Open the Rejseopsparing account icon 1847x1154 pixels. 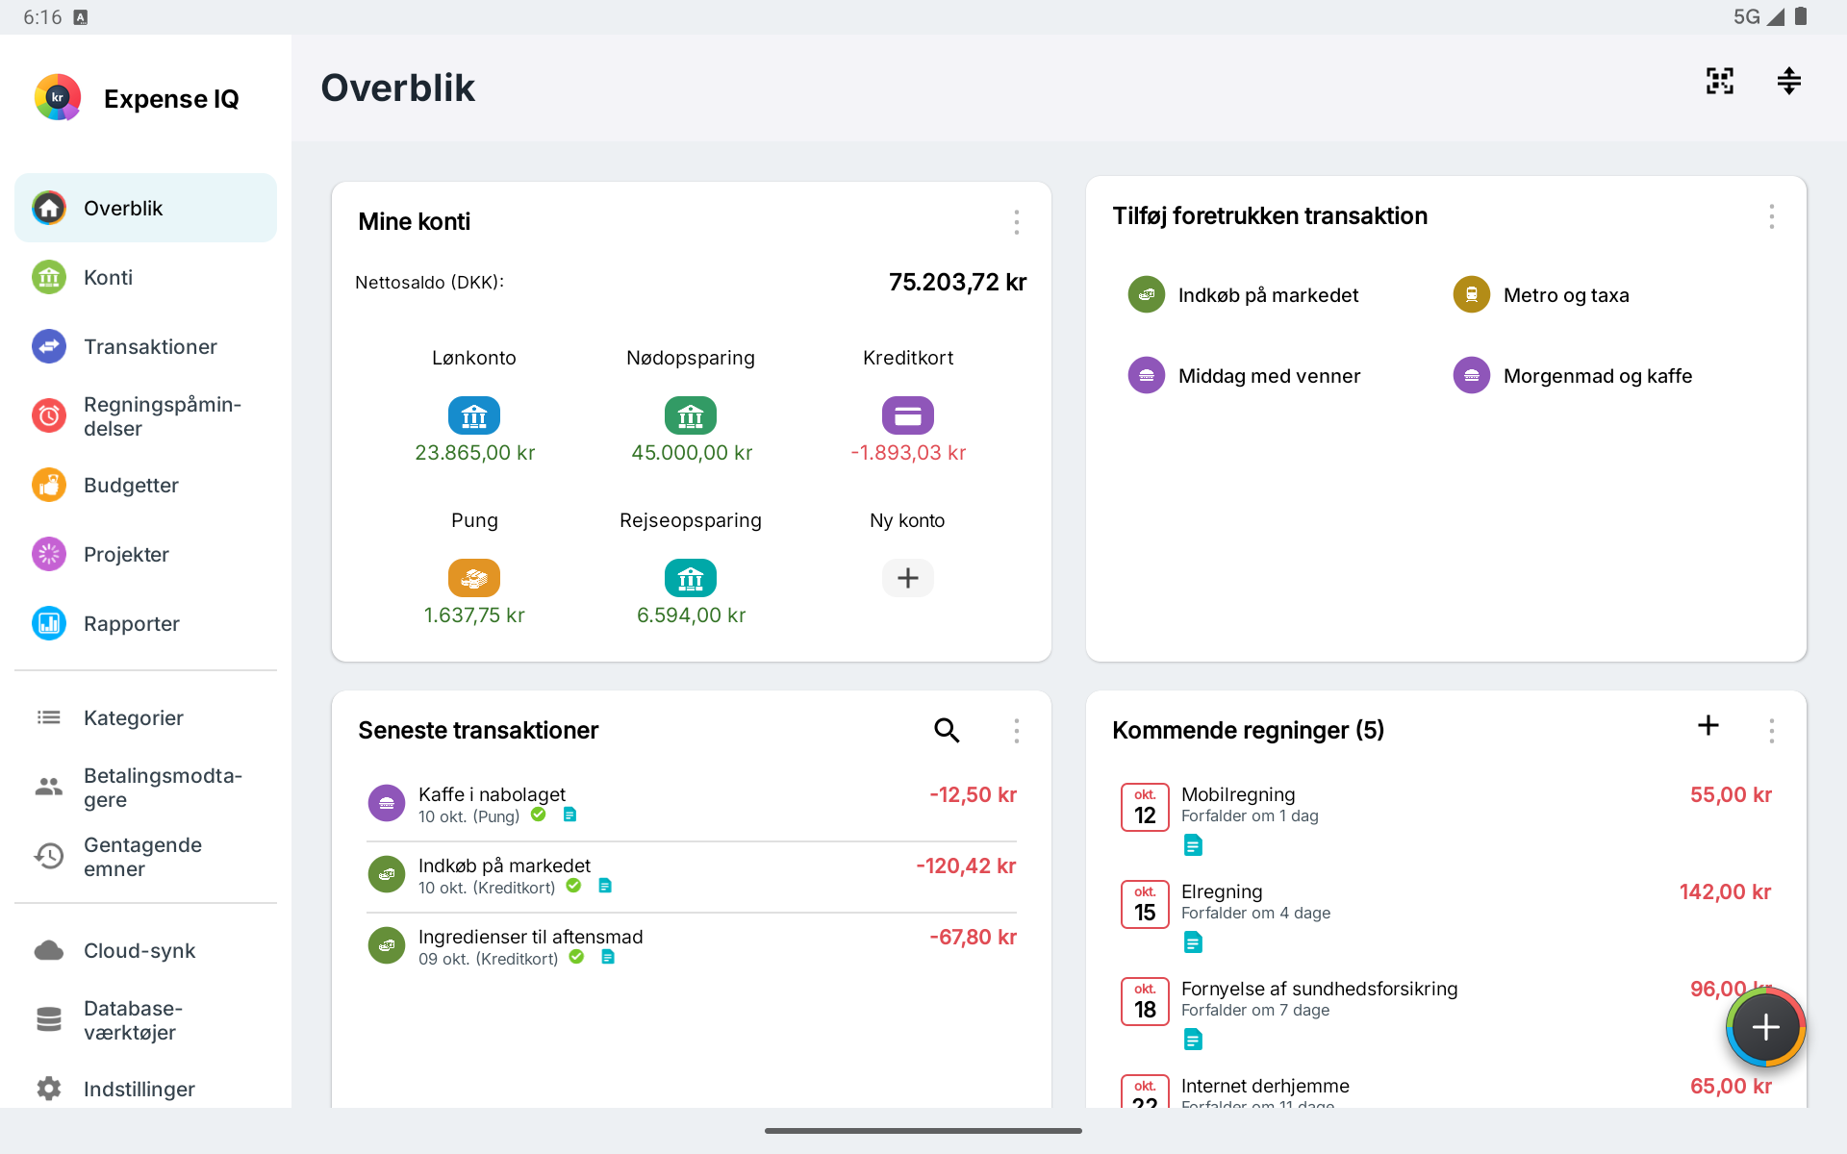[x=691, y=578]
